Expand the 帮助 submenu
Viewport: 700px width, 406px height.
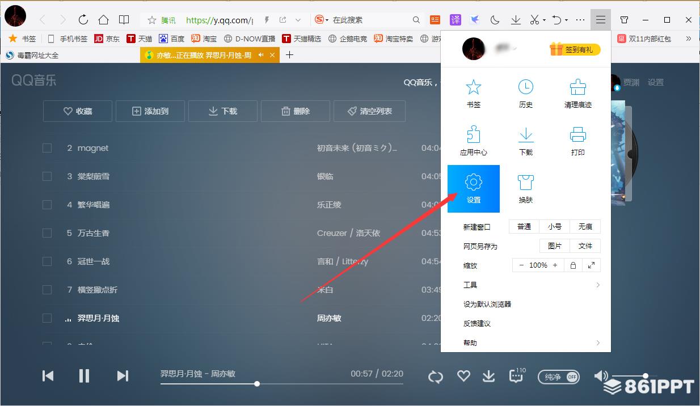531,342
